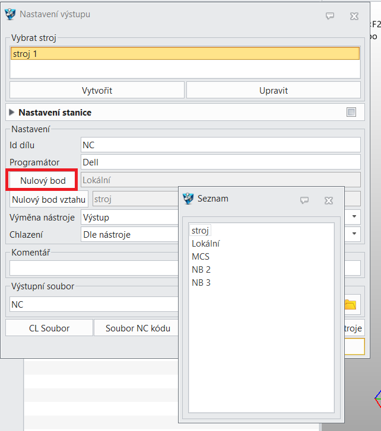This screenshot has width=381, height=431.
Task: Click the Upravit button
Action: 274,90
